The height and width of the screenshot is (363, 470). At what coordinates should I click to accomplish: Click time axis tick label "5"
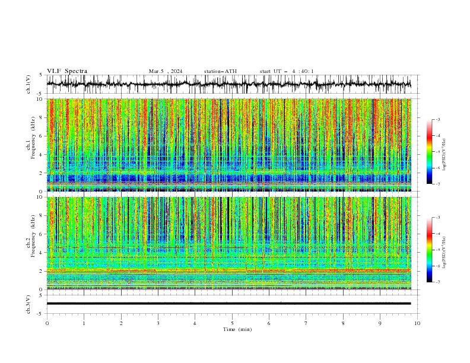232,323
